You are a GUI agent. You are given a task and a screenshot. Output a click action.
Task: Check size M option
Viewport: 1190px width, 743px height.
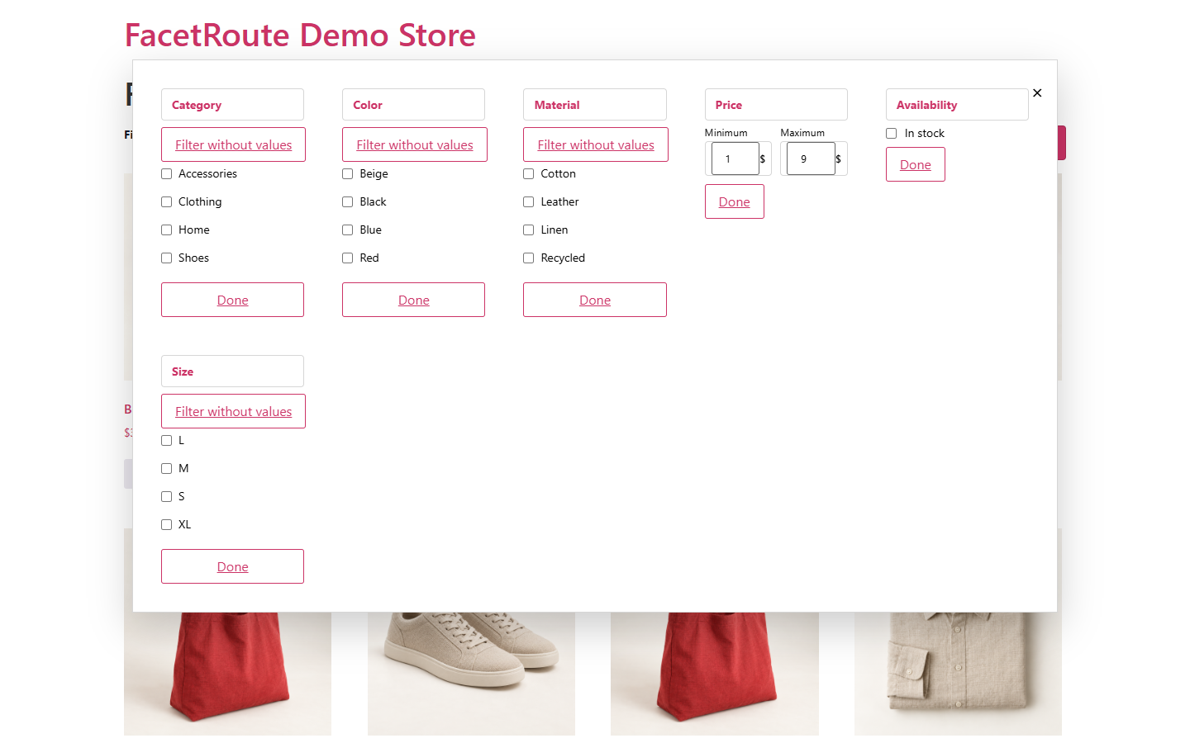(x=166, y=468)
